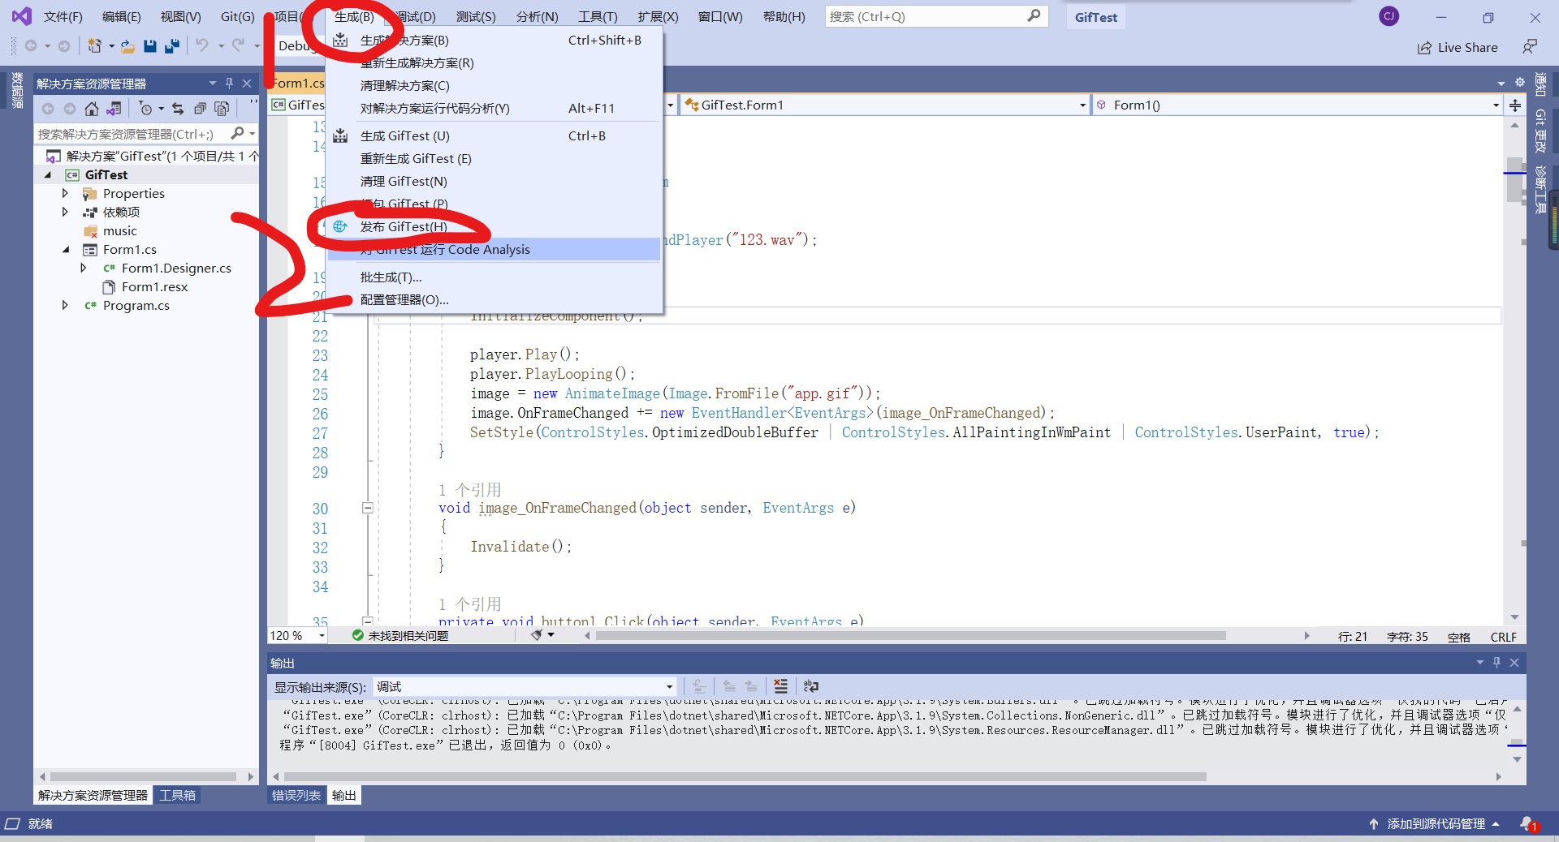Expand the Properties node in Solution Explorer
The height and width of the screenshot is (842, 1559).
click(67, 193)
